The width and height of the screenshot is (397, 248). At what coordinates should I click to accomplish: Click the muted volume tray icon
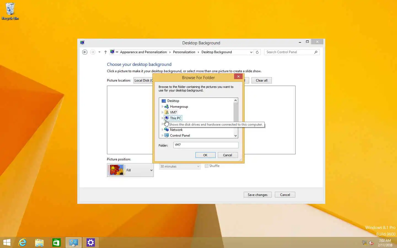(x=371, y=243)
